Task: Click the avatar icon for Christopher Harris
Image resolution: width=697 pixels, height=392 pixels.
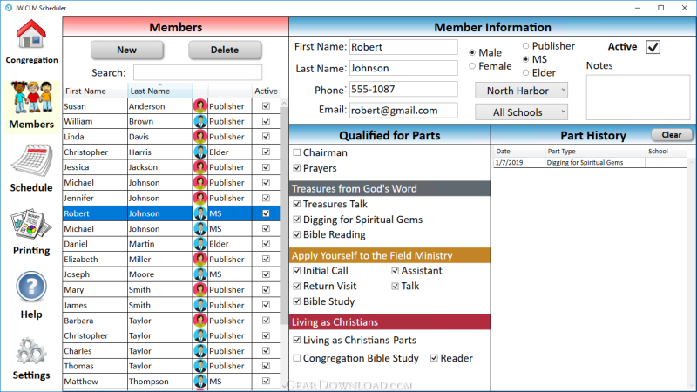Action: click(200, 152)
